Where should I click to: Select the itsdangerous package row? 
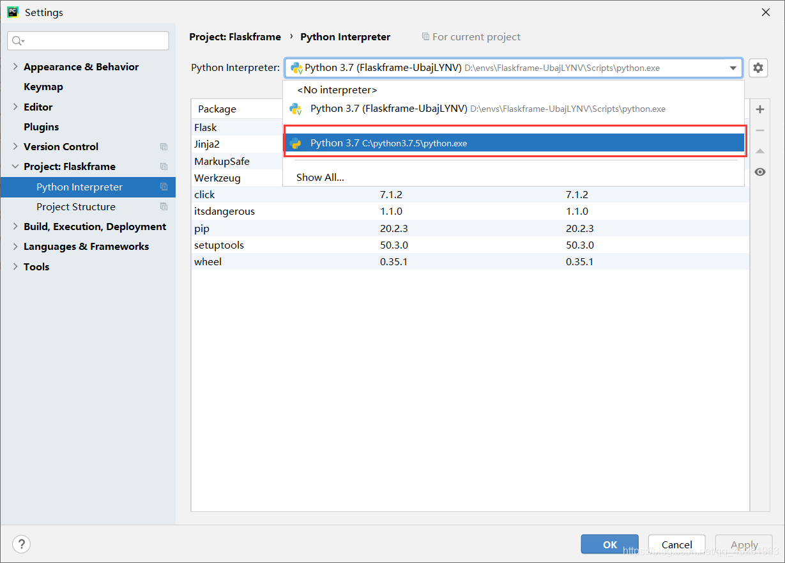470,212
